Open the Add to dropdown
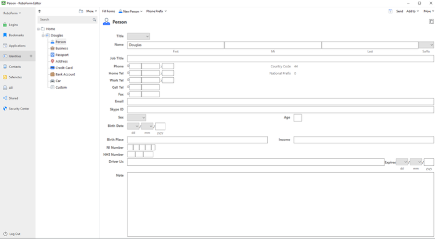 [x=413, y=11]
